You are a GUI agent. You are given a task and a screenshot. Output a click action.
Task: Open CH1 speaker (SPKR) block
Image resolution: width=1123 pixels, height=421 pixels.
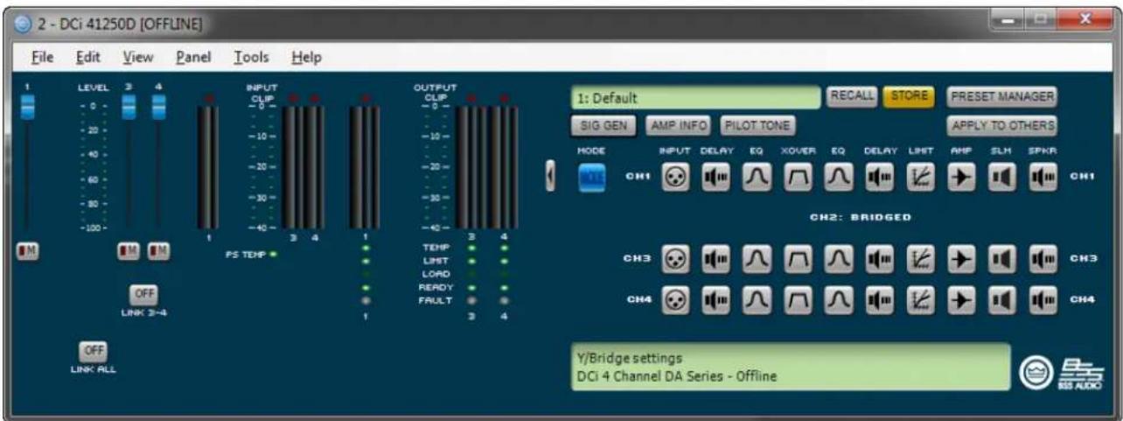coord(1042,176)
